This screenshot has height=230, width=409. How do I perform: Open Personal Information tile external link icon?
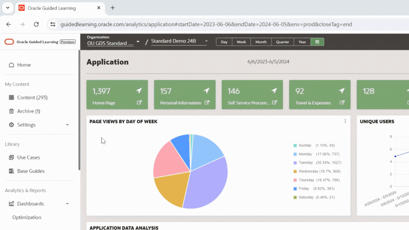[x=207, y=103]
